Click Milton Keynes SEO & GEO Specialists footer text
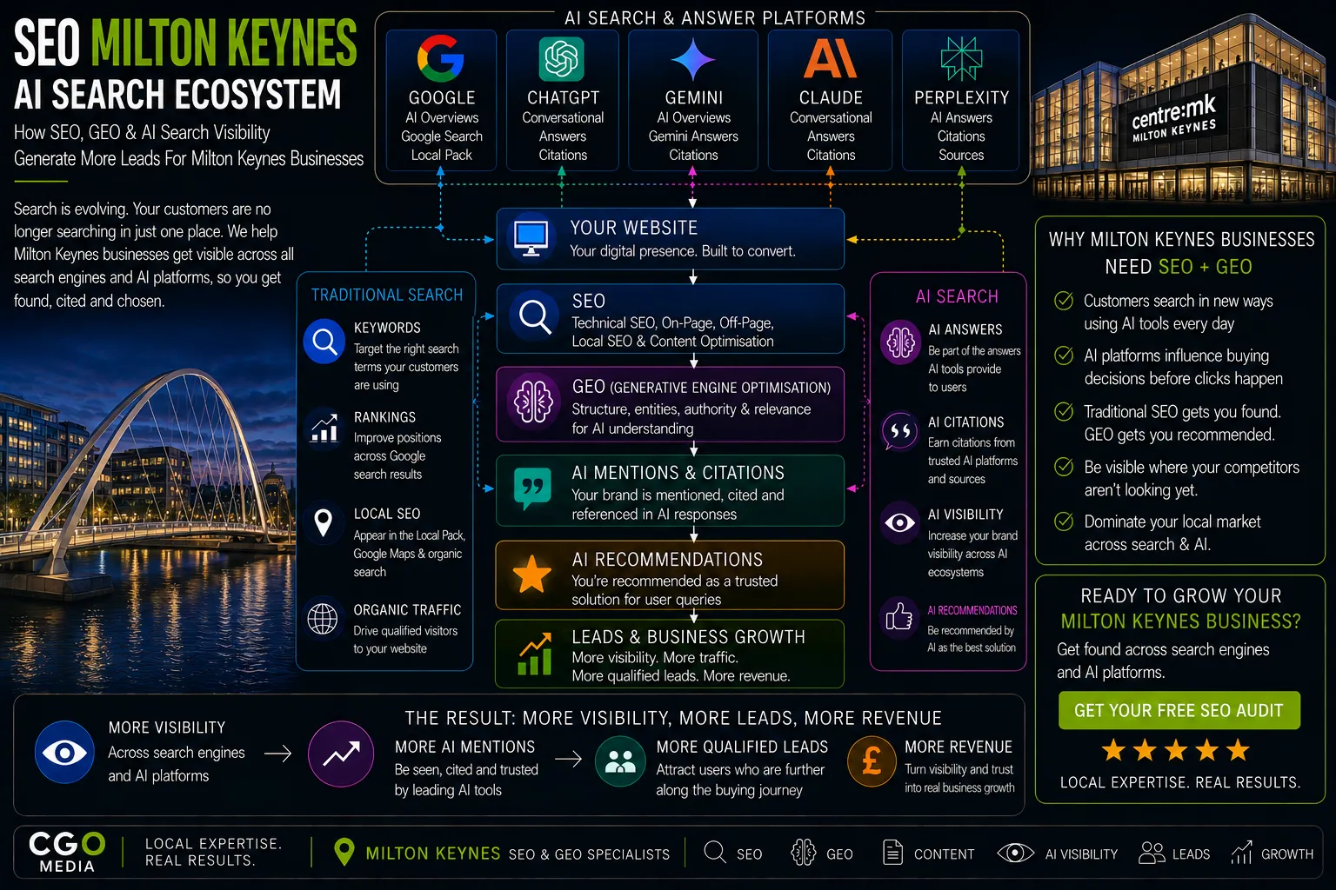 pos(518,853)
